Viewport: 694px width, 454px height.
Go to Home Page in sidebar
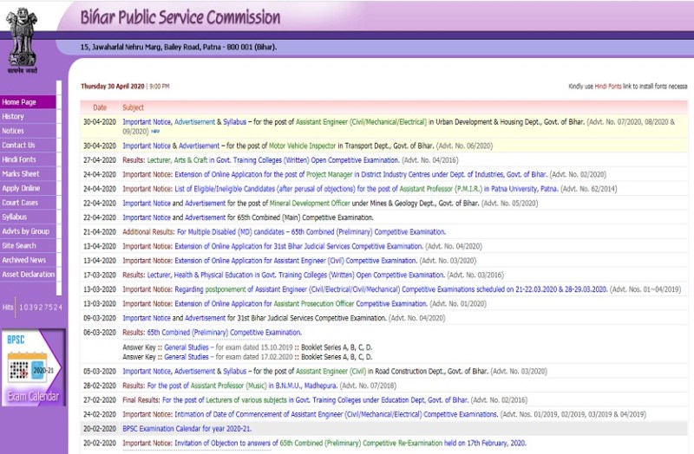tap(20, 102)
